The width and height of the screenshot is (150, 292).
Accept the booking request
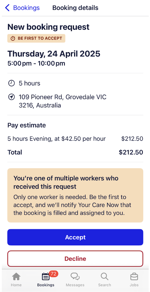coord(75,237)
